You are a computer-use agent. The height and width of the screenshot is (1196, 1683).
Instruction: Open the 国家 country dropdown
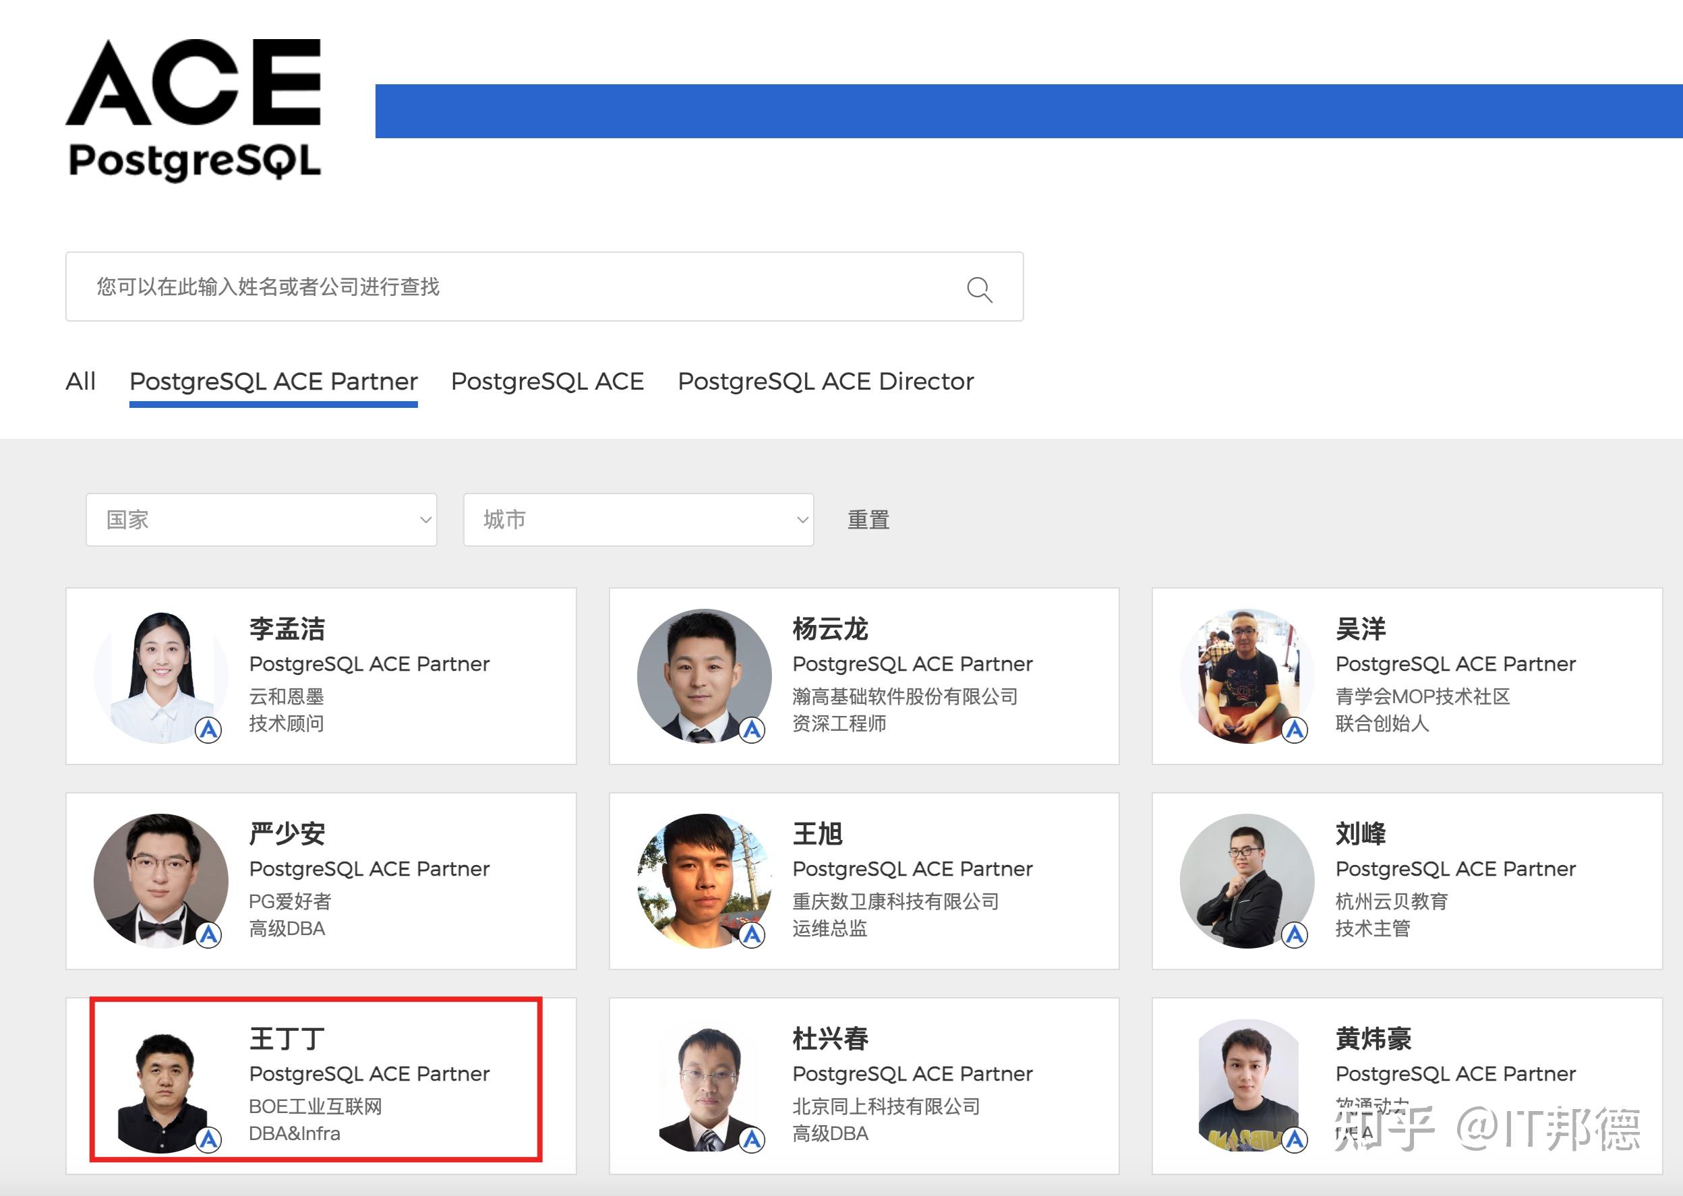262,520
